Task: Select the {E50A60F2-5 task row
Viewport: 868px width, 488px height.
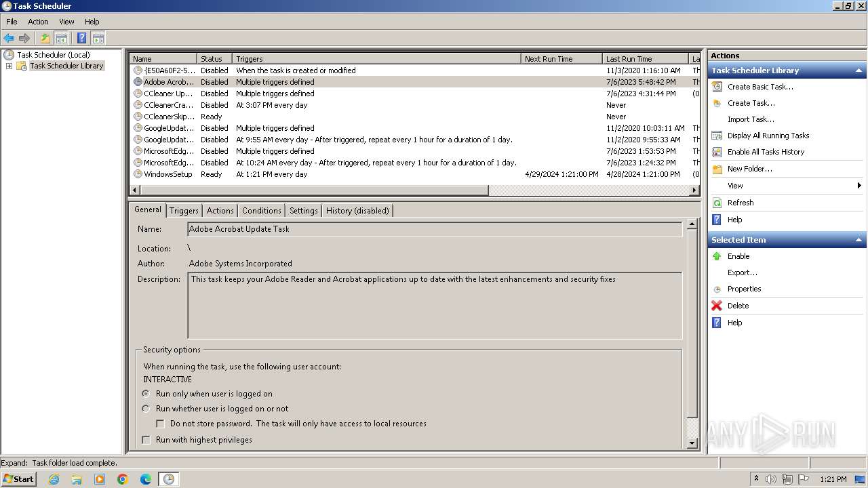Action: (x=416, y=70)
